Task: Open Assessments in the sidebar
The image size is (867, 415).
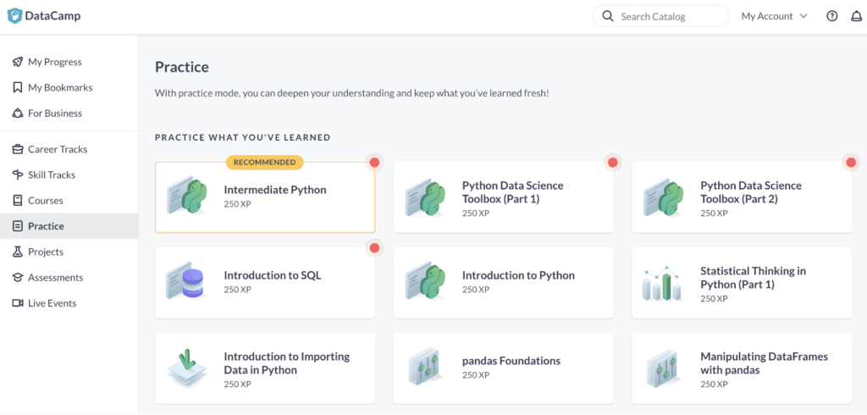Action: point(54,277)
